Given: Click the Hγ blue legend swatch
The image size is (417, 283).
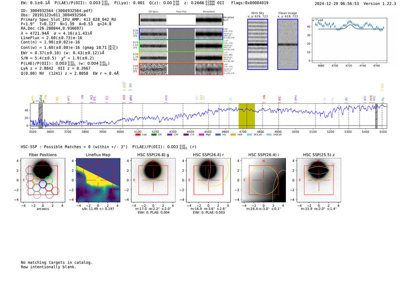Looking at the screenshot, I should coord(218,135).
